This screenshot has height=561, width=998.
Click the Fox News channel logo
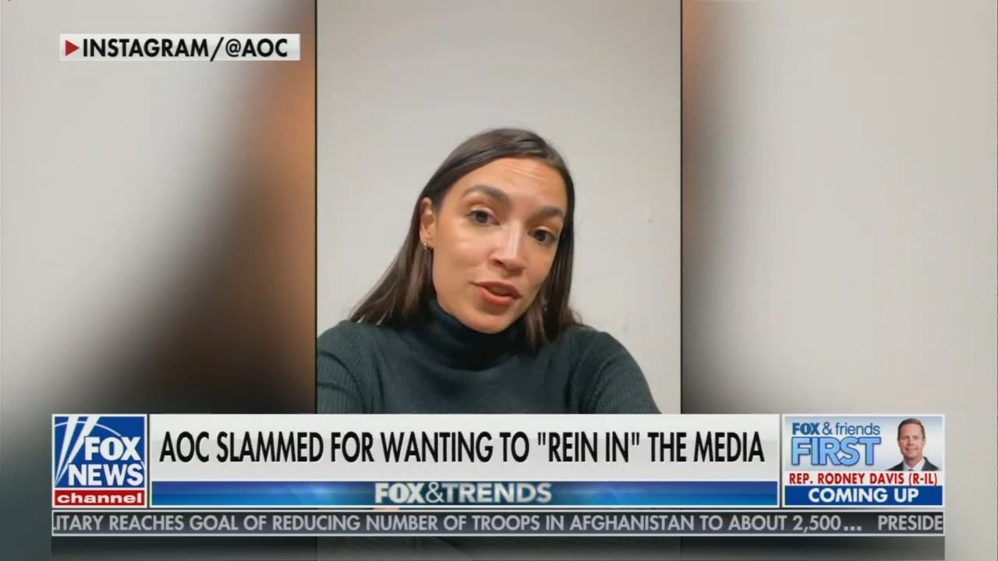(x=100, y=460)
